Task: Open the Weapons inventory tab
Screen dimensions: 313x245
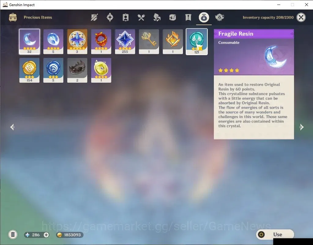Action: click(x=94, y=17)
